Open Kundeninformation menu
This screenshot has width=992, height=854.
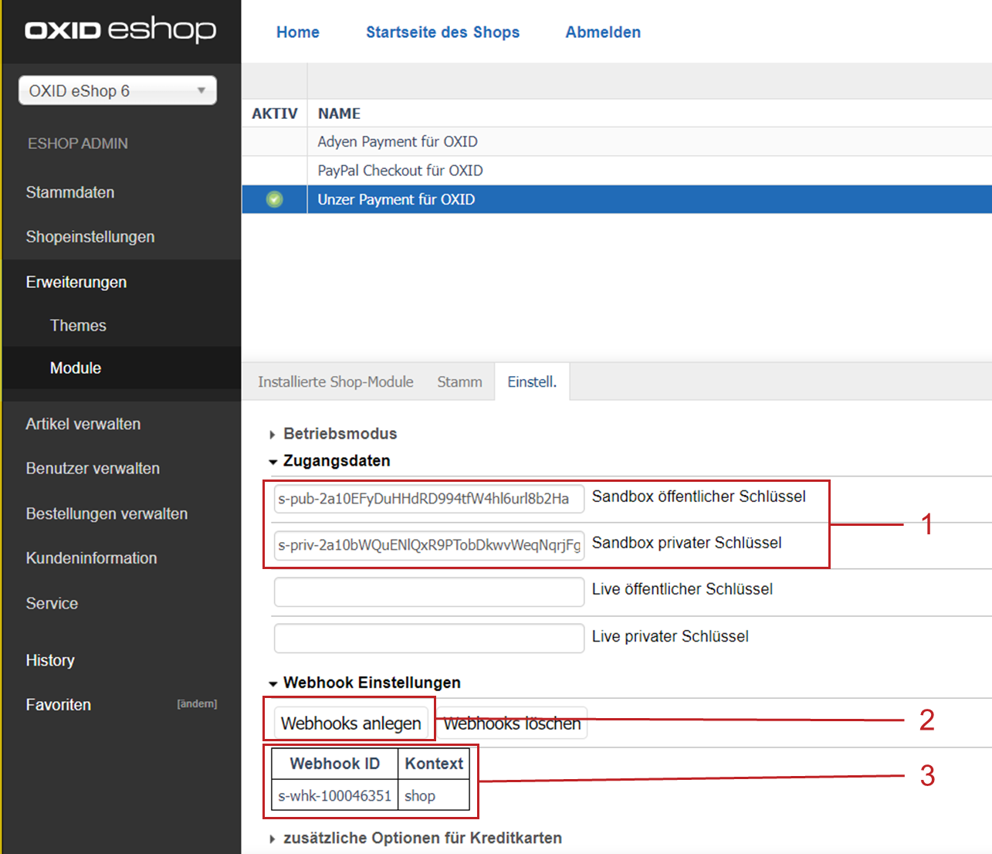click(x=91, y=558)
